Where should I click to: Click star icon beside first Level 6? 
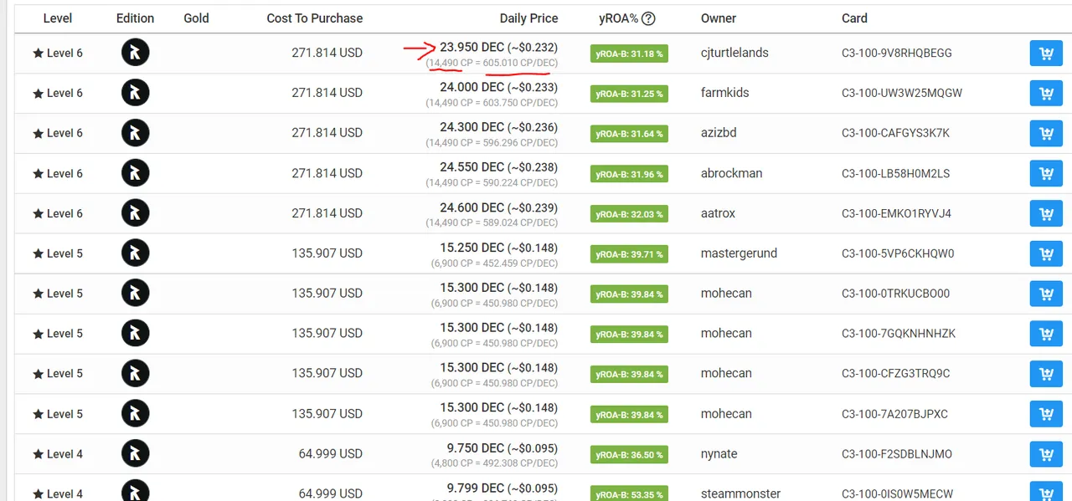(x=38, y=54)
